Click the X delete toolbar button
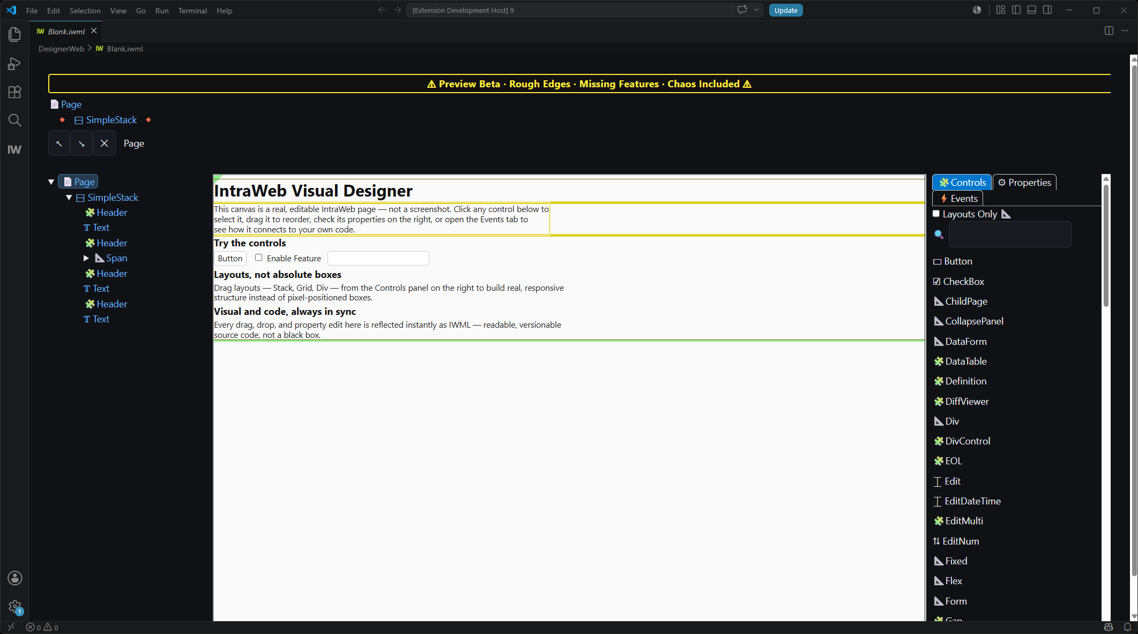 coord(104,144)
